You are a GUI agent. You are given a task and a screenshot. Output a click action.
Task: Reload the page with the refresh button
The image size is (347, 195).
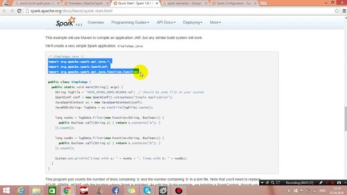point(20,11)
